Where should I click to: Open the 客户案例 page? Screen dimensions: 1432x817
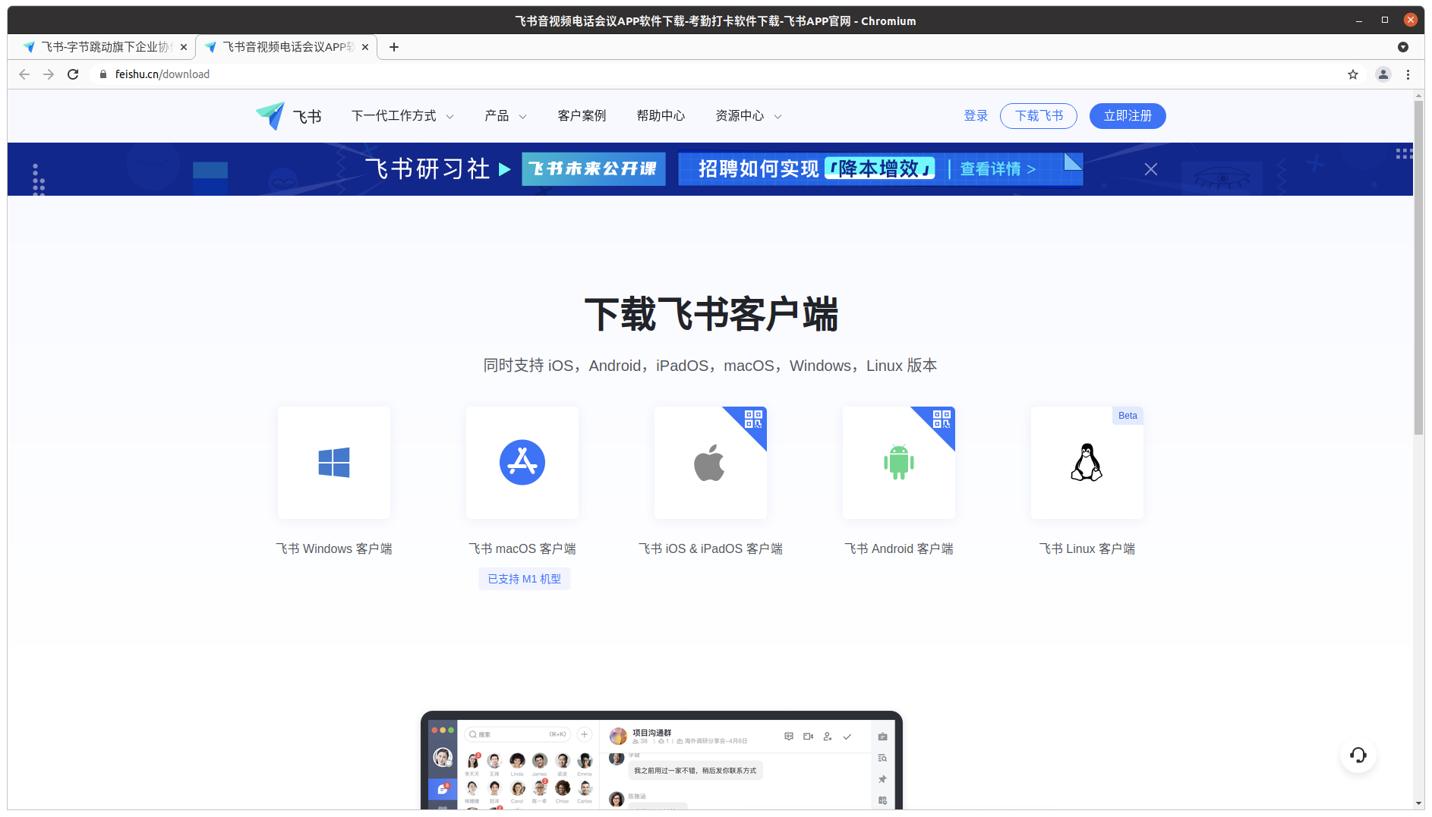pyautogui.click(x=582, y=116)
